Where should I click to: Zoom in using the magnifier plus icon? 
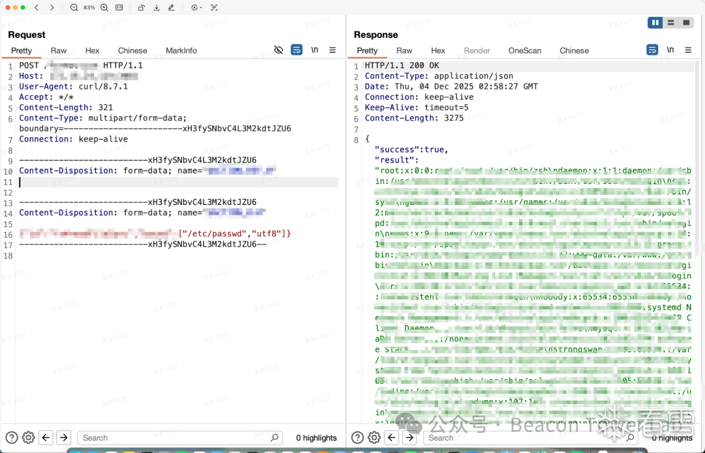104,8
